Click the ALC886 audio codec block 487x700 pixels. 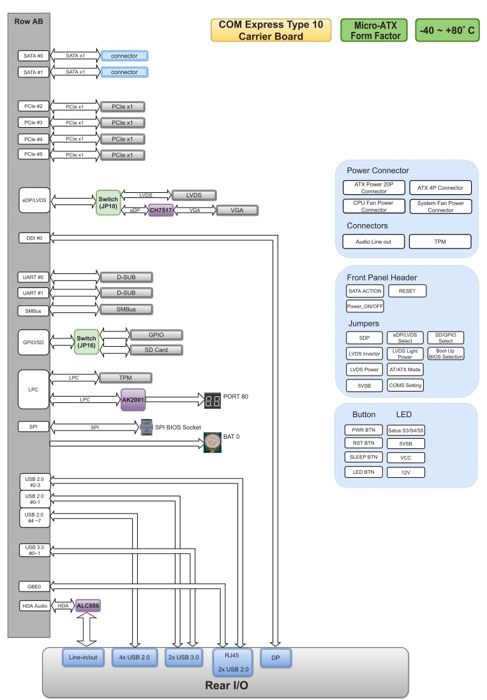[x=88, y=606]
